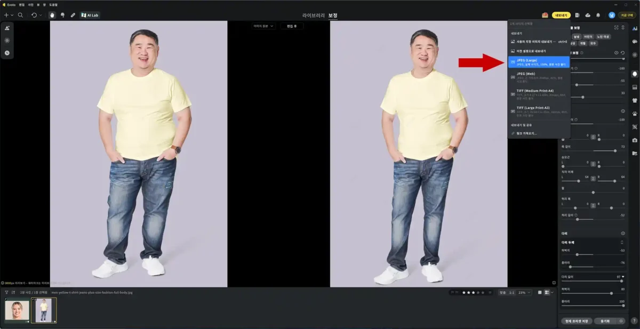Click the yellow 내보내기 export button
The image size is (640, 329).
(561, 15)
